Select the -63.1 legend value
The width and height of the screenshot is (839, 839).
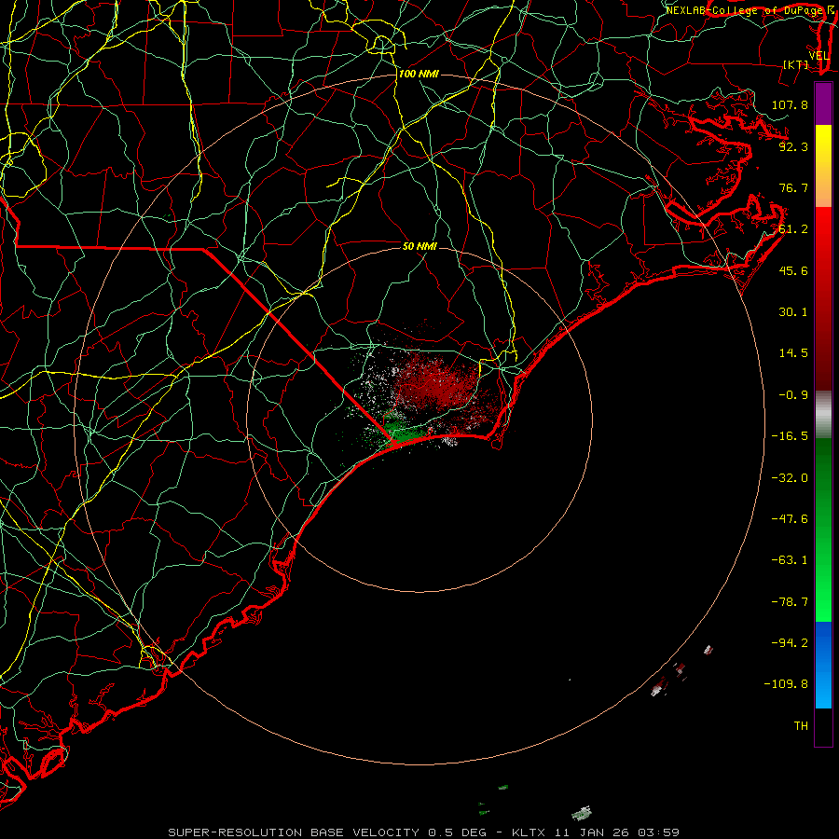tap(790, 560)
